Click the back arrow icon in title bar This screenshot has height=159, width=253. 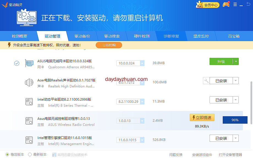tap(249, 4)
